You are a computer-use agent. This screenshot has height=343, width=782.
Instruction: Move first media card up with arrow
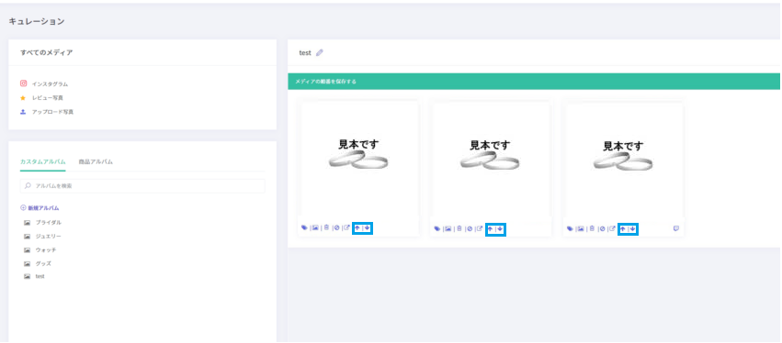[x=357, y=228]
